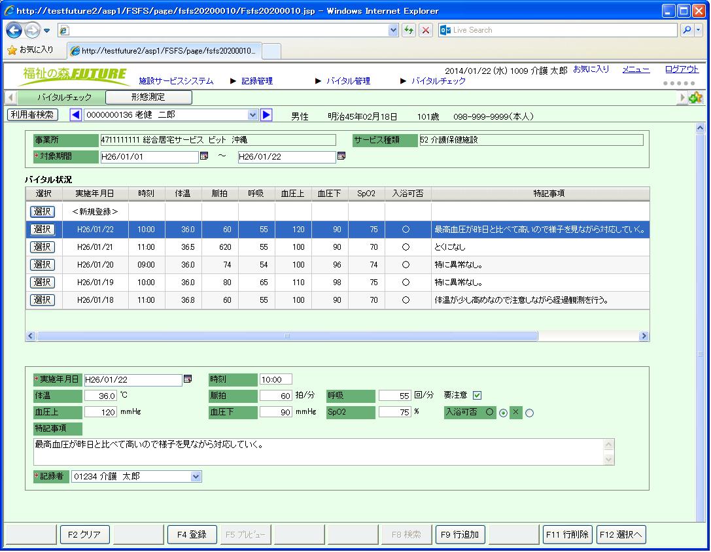This screenshot has width=711, height=552.
Task: Click the vital table's left scroll arrow
Action: click(31, 336)
